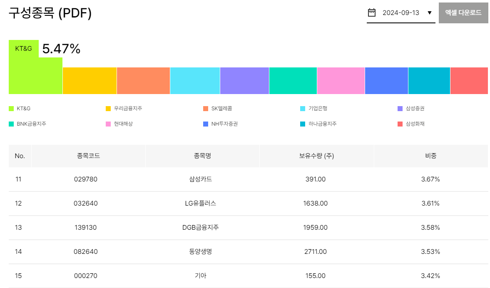490x288 pixels.
Task: Click 기아 weight 3.42%
Action: coord(430,276)
